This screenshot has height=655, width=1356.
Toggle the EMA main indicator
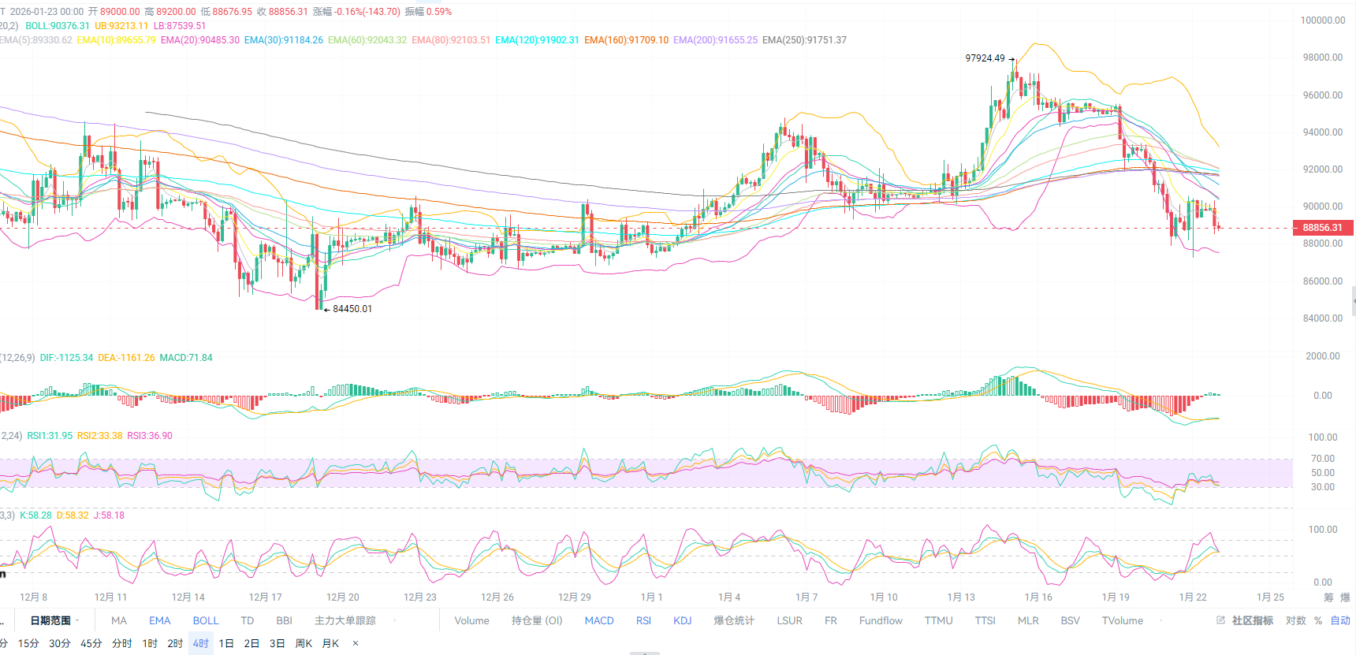pos(159,620)
